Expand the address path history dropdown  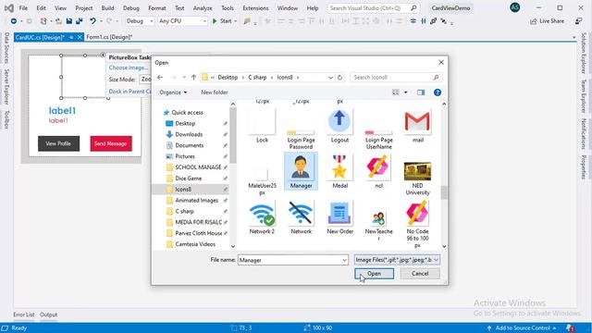point(330,78)
